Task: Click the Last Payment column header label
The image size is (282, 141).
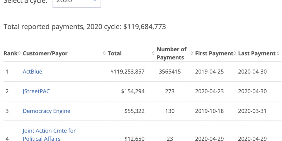Action: (x=257, y=53)
